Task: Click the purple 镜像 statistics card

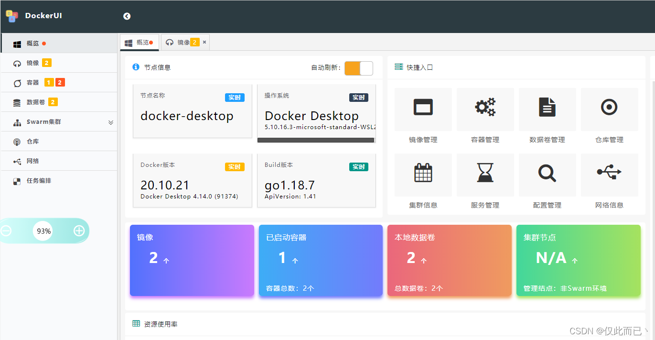Action: 192,261
